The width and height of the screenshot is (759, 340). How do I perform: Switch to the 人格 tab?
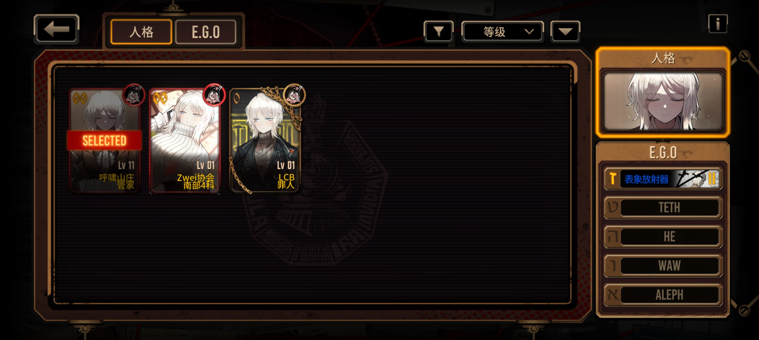point(141,32)
